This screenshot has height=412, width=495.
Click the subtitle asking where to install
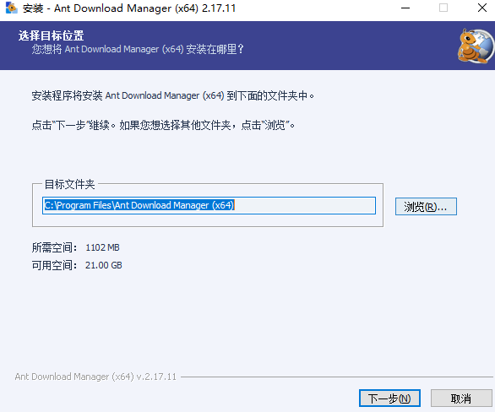[x=138, y=49]
